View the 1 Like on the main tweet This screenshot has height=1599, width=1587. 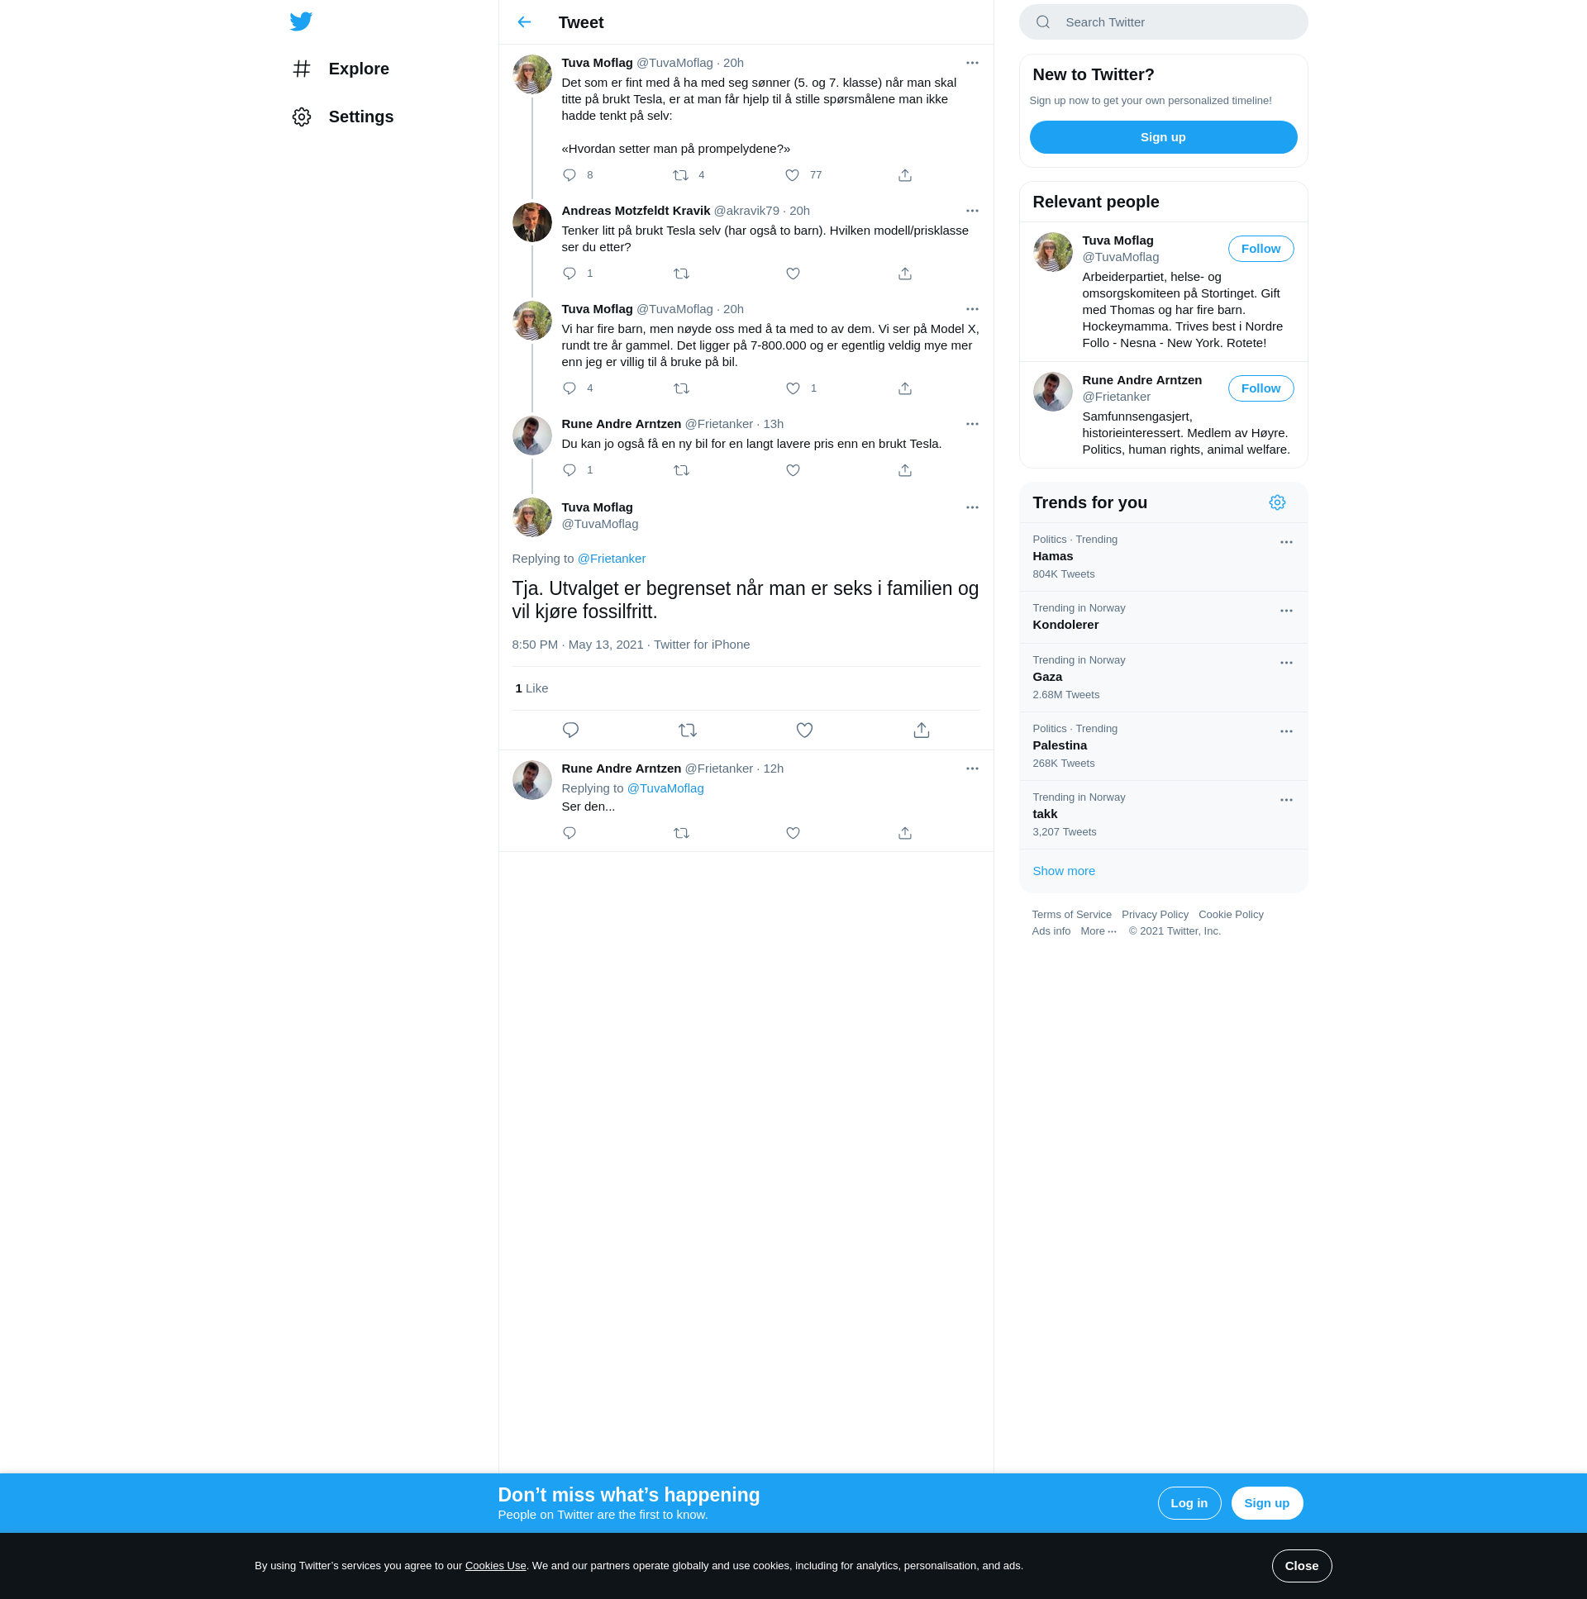click(x=531, y=688)
